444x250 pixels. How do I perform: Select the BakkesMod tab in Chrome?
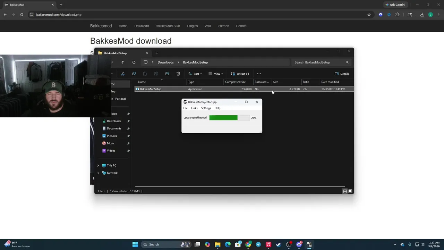(29, 5)
